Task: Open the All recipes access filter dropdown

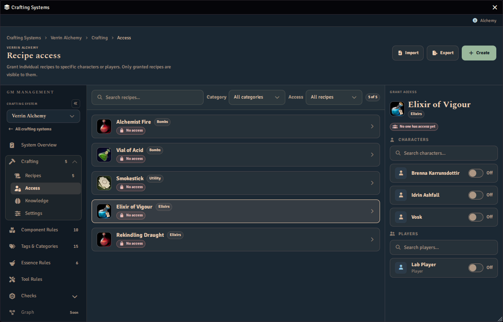Action: point(334,97)
